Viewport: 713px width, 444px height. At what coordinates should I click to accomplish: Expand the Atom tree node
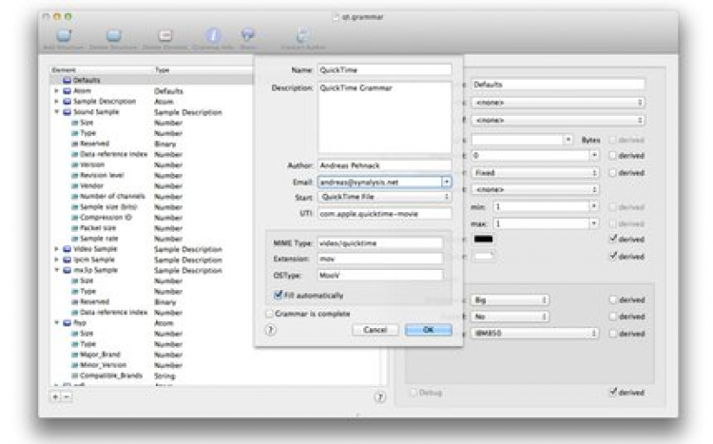coord(56,91)
